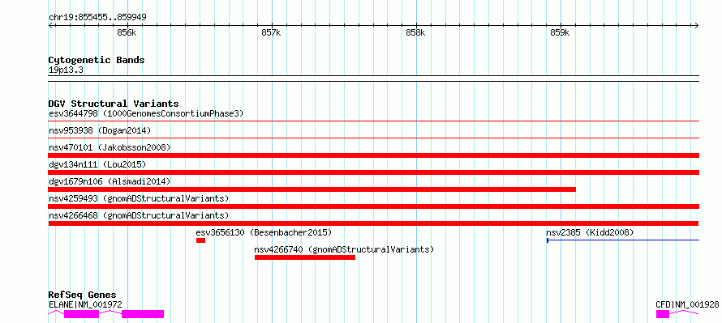Click the thick red bar under nsv470101
This screenshot has height=323, width=722.
tap(374, 155)
